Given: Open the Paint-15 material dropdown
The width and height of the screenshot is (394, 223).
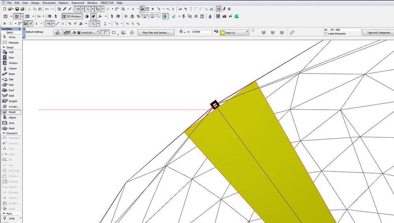Looking at the screenshot, I should tap(247, 33).
